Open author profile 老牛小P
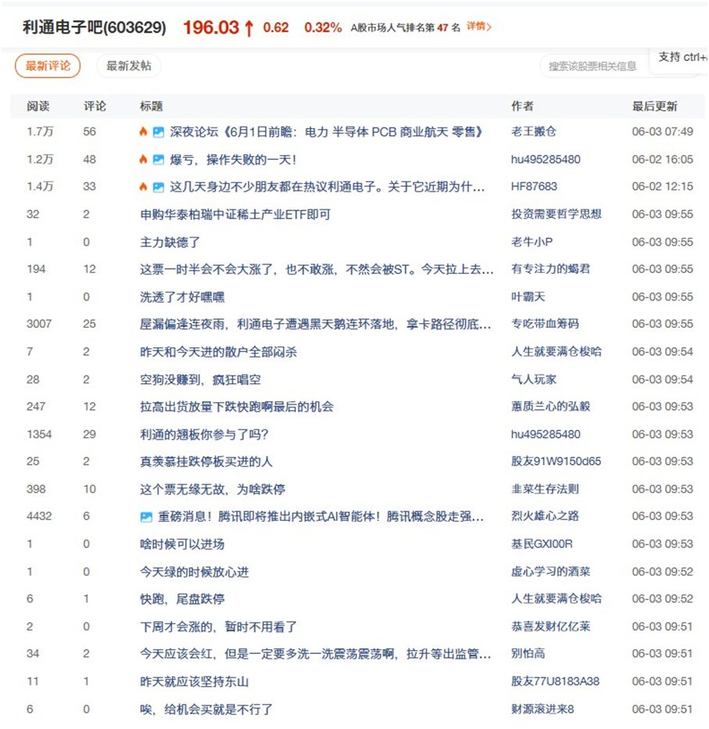The height and width of the screenshot is (729, 709). point(532,242)
